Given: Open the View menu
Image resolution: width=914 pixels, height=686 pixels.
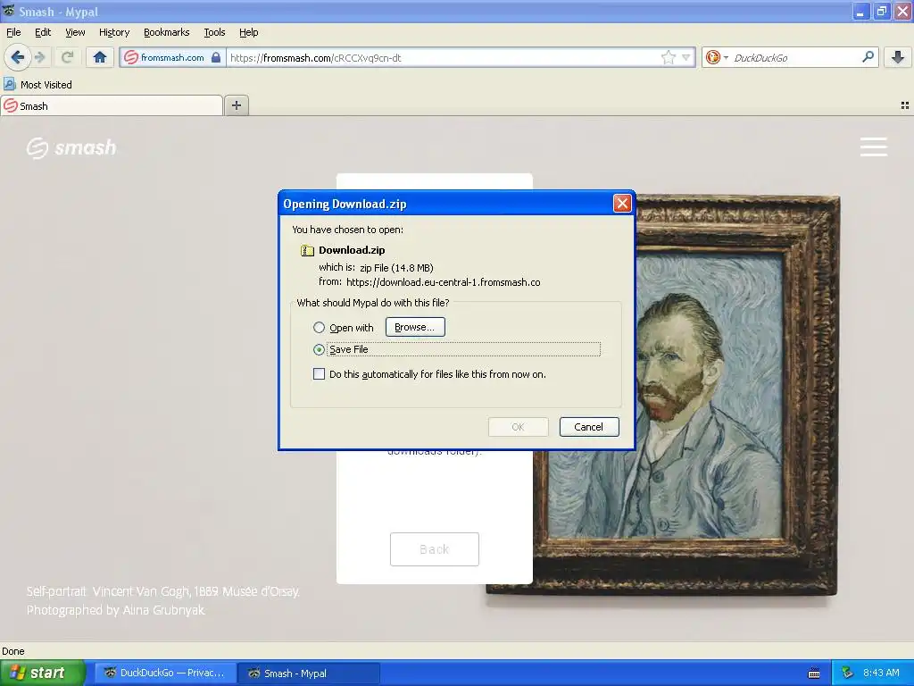Looking at the screenshot, I should point(75,32).
